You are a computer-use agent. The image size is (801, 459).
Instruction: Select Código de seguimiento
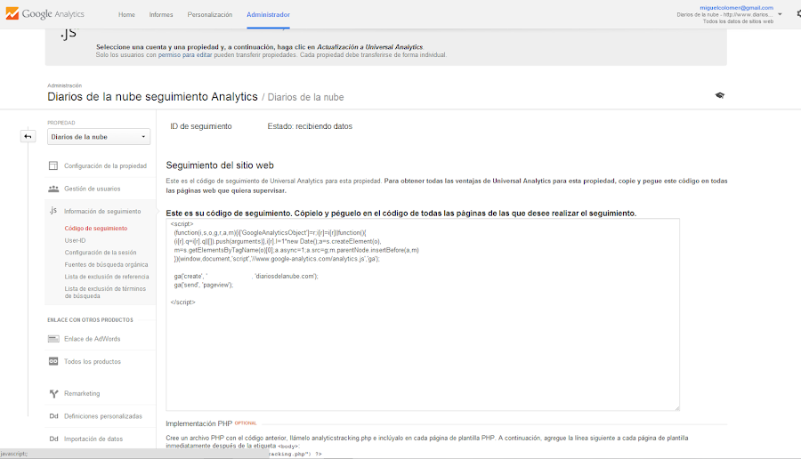96,229
